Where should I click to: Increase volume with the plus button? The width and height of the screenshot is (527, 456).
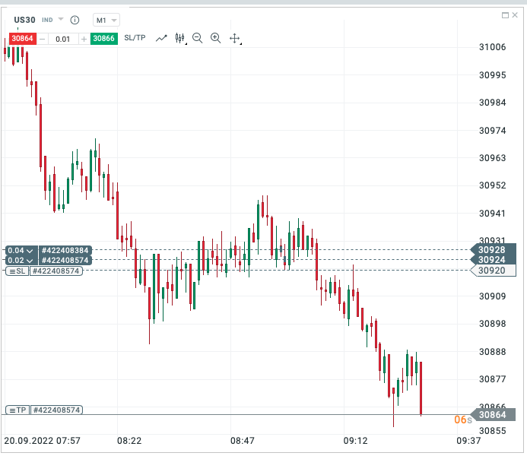(84, 39)
